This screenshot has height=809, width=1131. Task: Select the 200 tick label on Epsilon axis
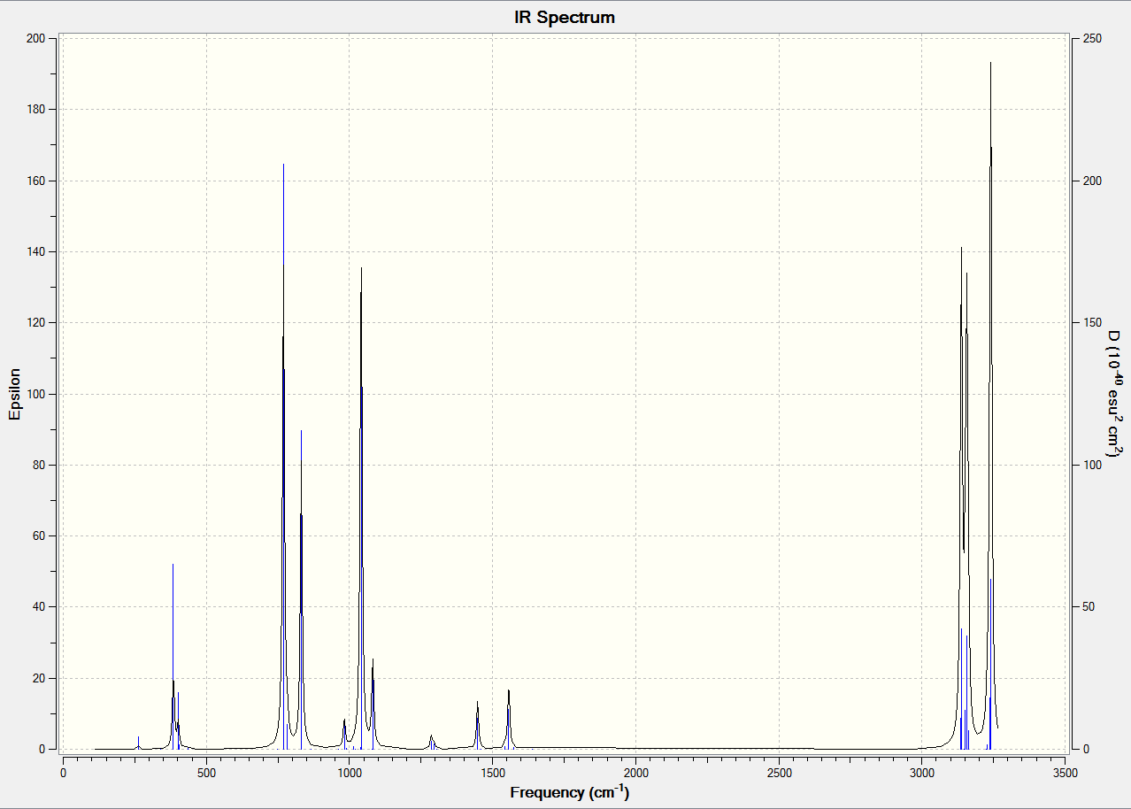point(35,38)
